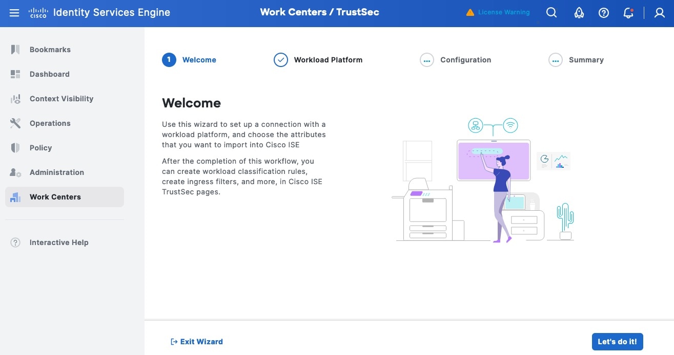Viewport: 674px width, 355px height.
Task: Select the Summary step label
Action: coord(586,60)
